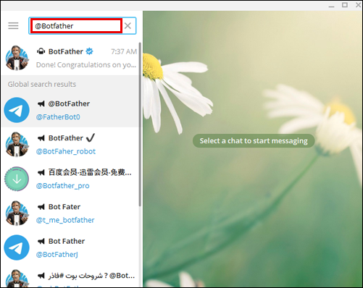Click megaphone icon beside Bot Fater

coord(41,207)
